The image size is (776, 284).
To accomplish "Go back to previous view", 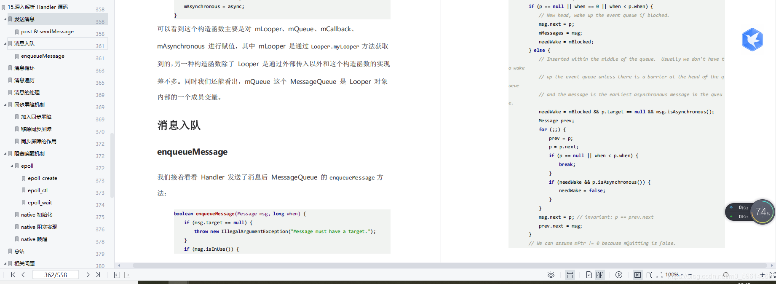I will click(x=117, y=275).
